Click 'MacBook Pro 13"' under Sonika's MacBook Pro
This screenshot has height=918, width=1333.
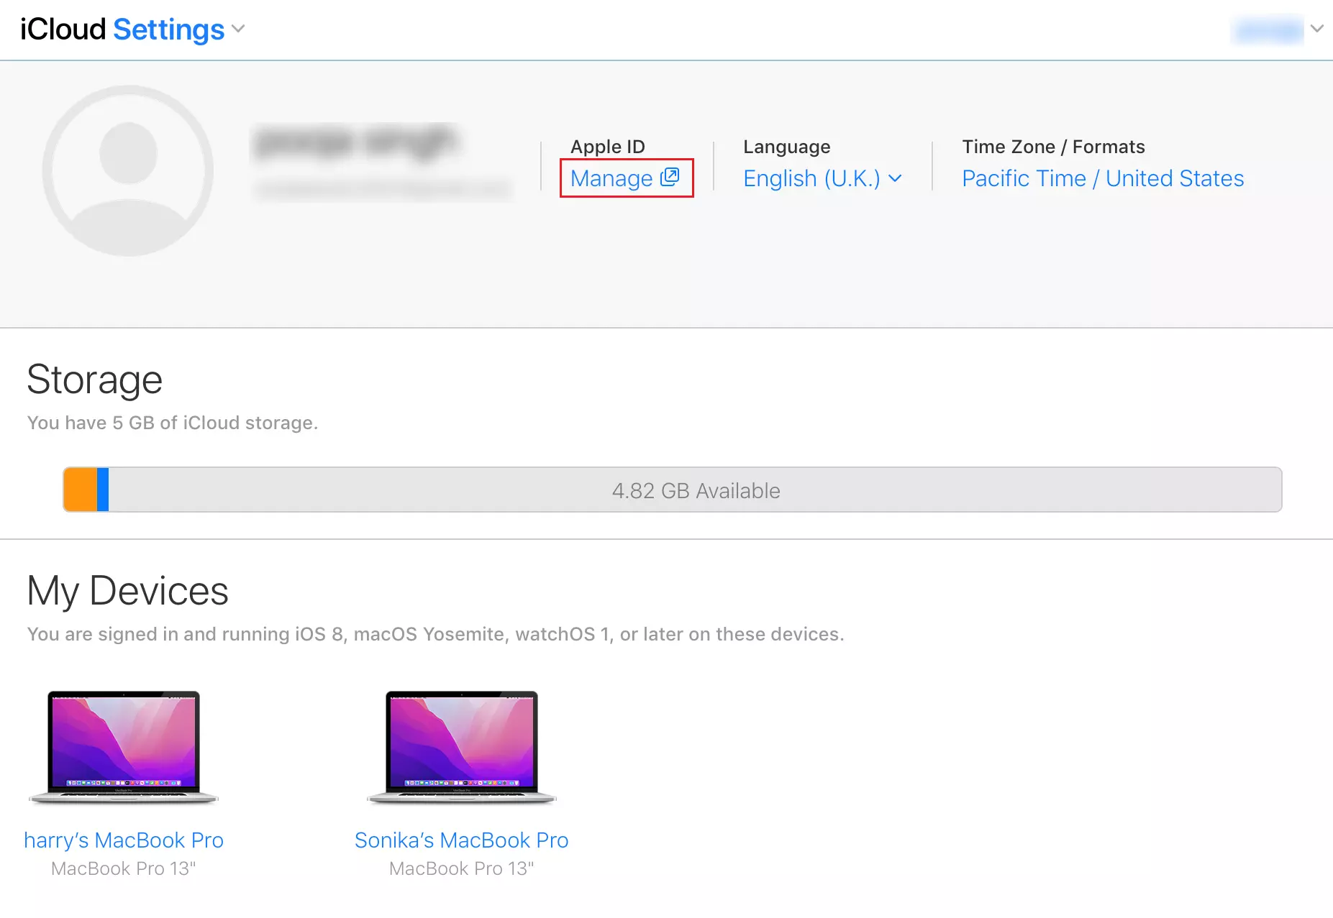pos(462,868)
